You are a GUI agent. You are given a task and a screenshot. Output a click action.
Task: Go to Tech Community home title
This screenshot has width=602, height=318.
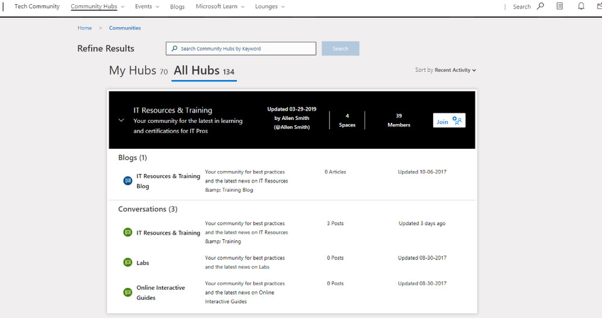pyautogui.click(x=37, y=7)
